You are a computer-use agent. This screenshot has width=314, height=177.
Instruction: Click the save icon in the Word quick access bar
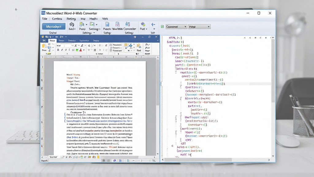tap(47, 37)
